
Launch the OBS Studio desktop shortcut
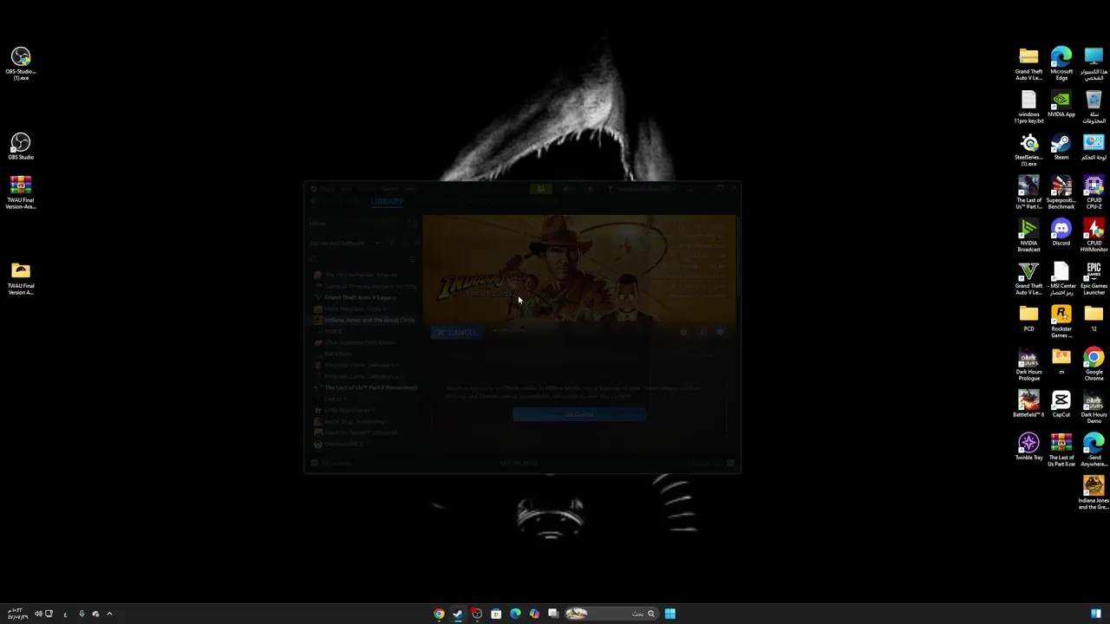(x=21, y=146)
